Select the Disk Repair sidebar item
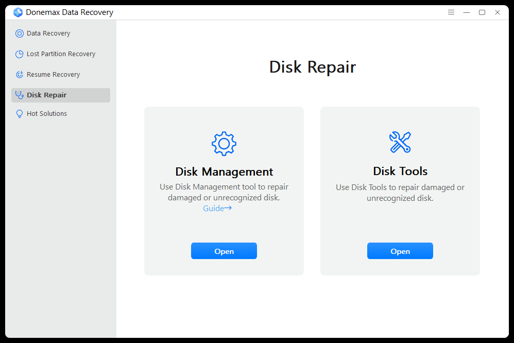 pyautogui.click(x=61, y=95)
